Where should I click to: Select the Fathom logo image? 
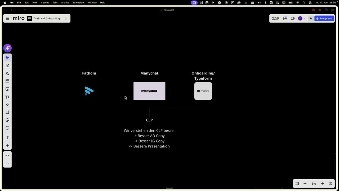pyautogui.click(x=89, y=91)
